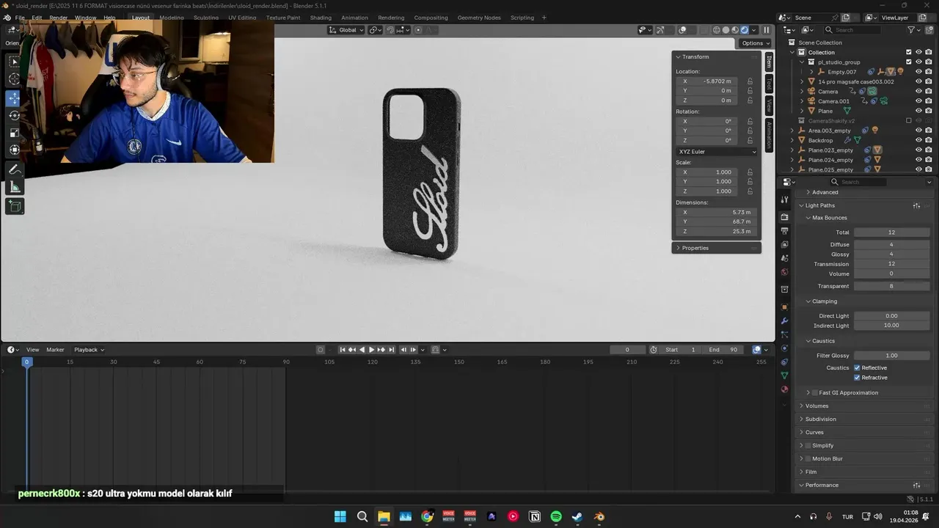Open the Modifiers wrench properties tab
The image size is (939, 528).
click(784, 321)
